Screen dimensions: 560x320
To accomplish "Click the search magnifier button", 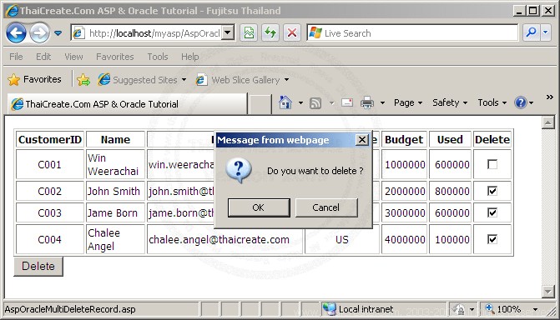I will 532,32.
